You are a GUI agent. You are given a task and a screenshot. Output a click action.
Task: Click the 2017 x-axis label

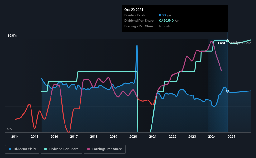pos(74,137)
